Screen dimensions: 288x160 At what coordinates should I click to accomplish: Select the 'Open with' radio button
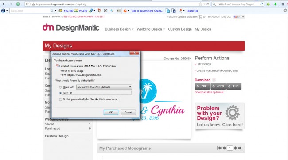60,87
